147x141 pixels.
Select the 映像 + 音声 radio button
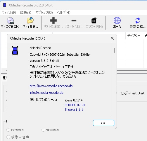tap(8, 137)
